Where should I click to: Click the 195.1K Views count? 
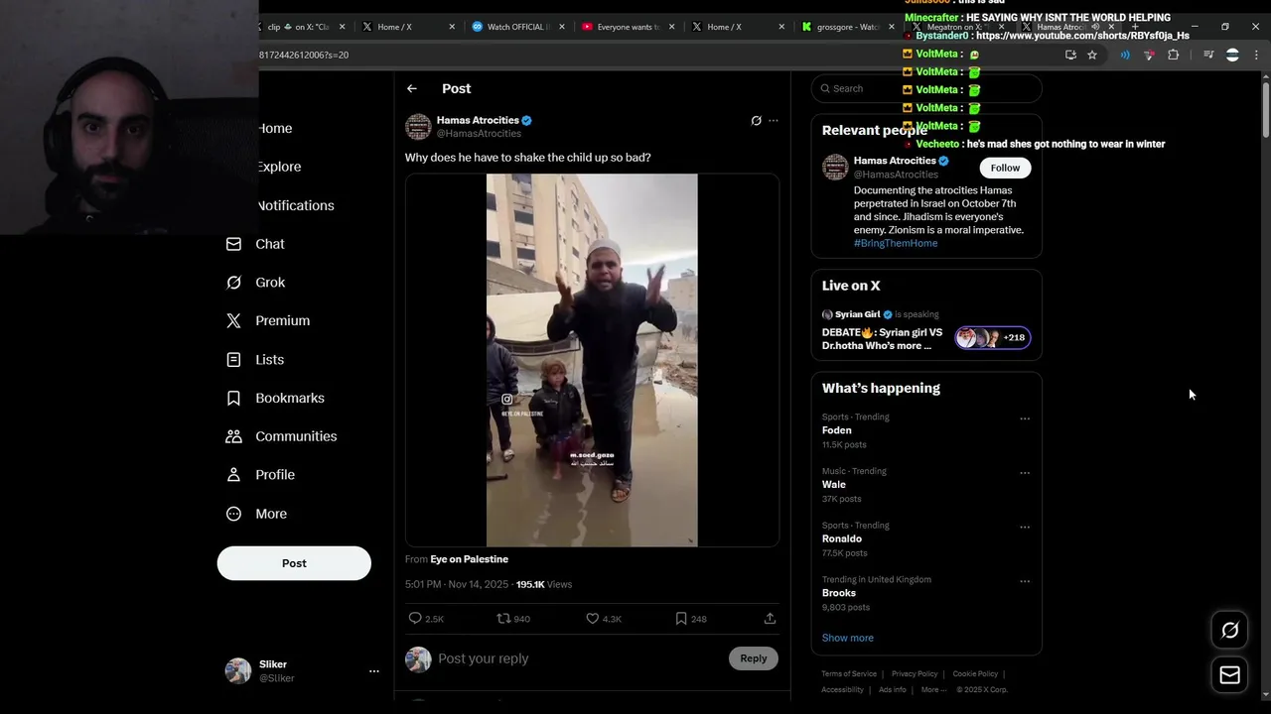pos(544,584)
